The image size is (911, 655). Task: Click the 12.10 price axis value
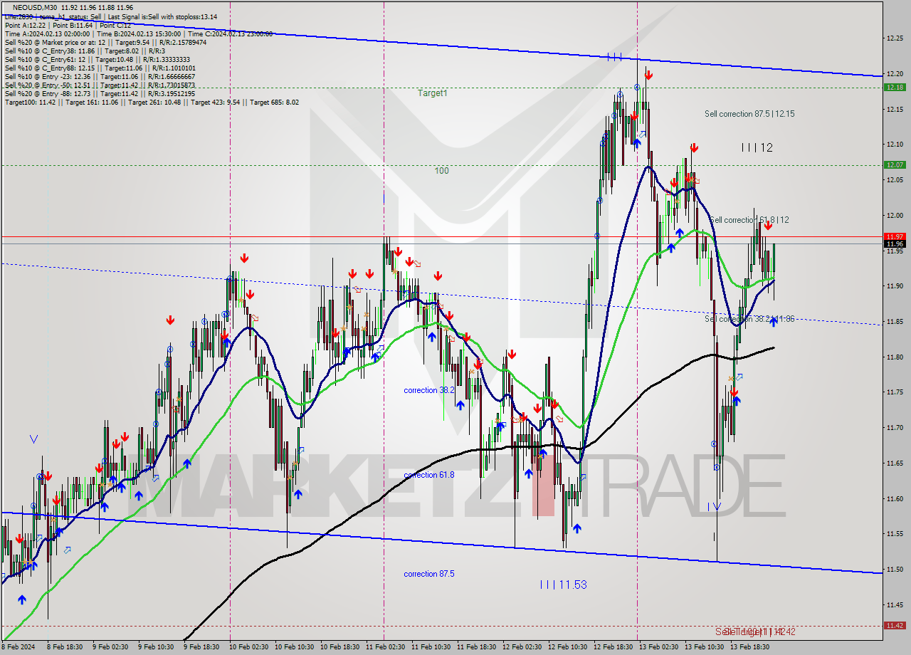click(x=895, y=145)
